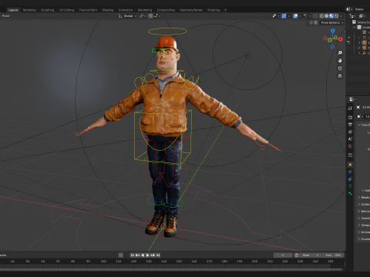370x277 pixels.
Task: Open Global transform orientation dropdown
Action: (127, 16)
